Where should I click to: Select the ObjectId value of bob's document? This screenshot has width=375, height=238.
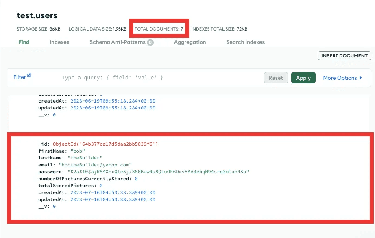(105, 144)
